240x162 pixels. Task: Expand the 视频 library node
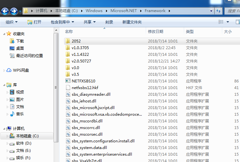click(x=7, y=92)
